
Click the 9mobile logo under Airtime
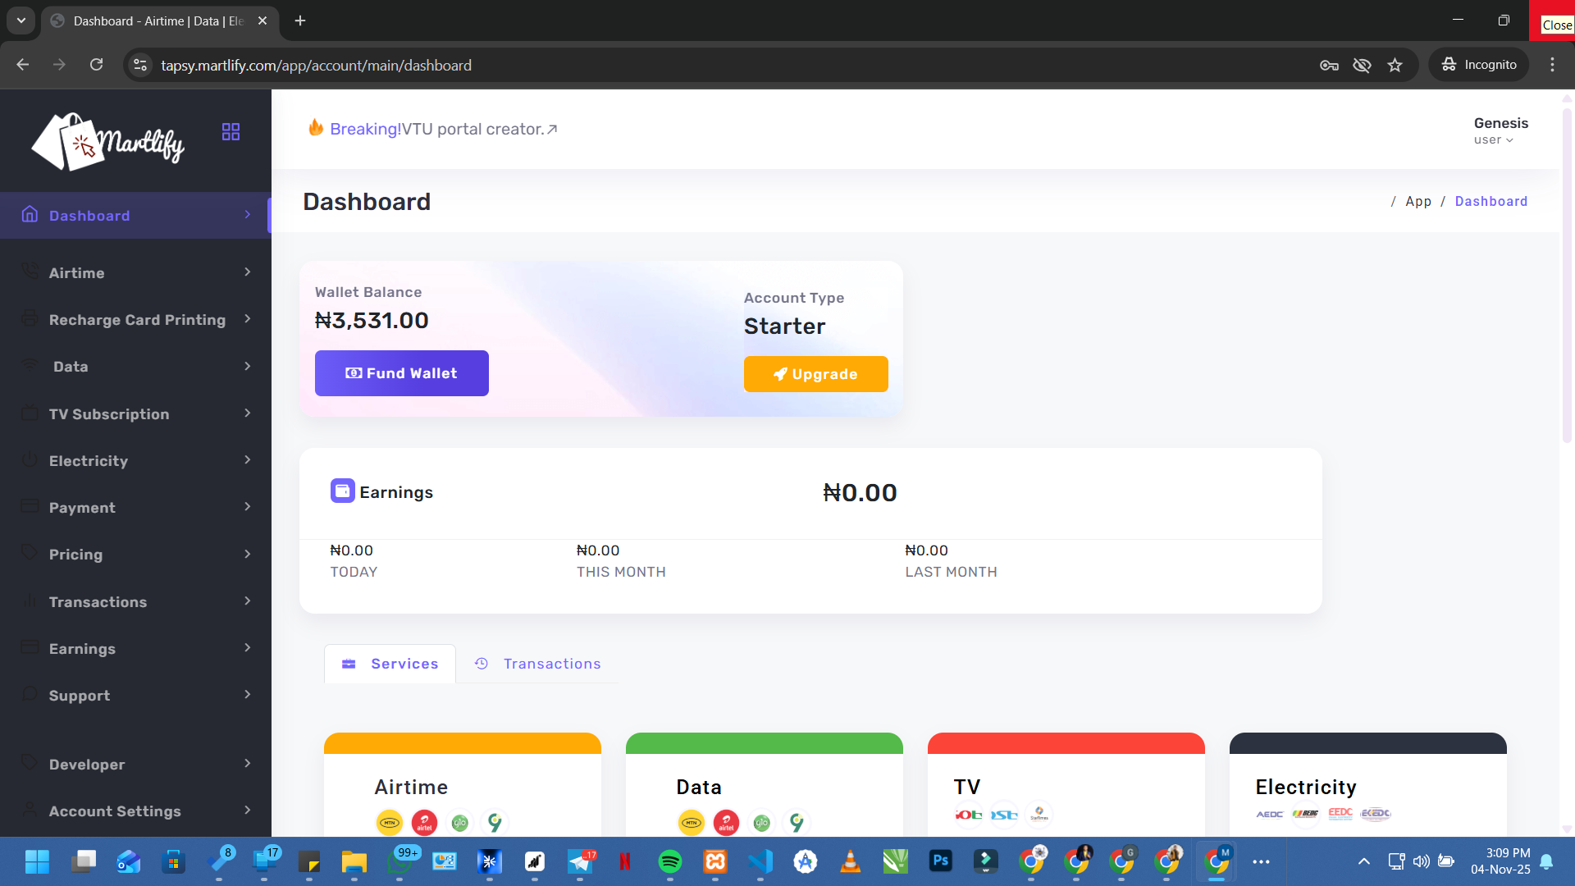click(494, 822)
